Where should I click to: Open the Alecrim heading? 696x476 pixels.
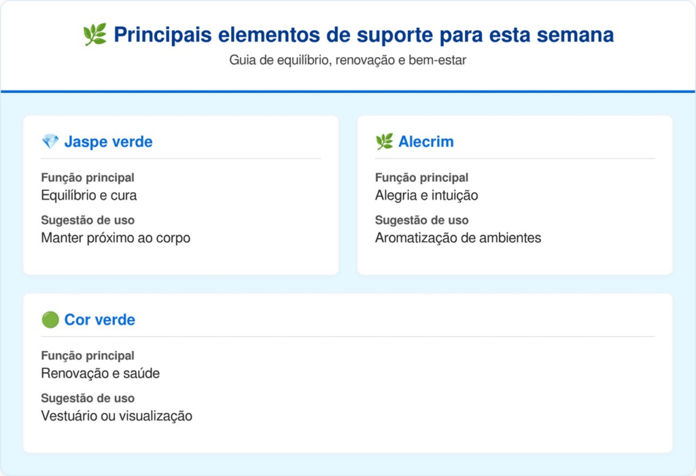[425, 142]
